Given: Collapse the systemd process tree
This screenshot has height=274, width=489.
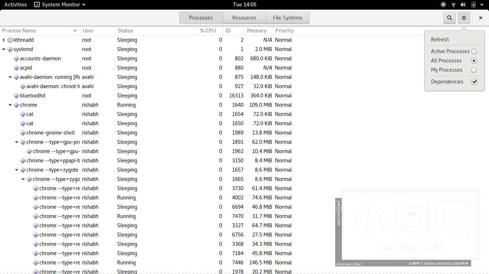Looking at the screenshot, I should (4, 49).
